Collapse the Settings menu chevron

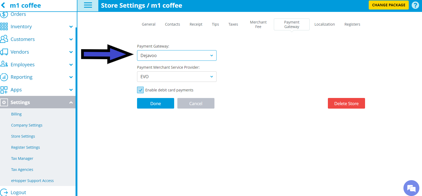point(71,102)
